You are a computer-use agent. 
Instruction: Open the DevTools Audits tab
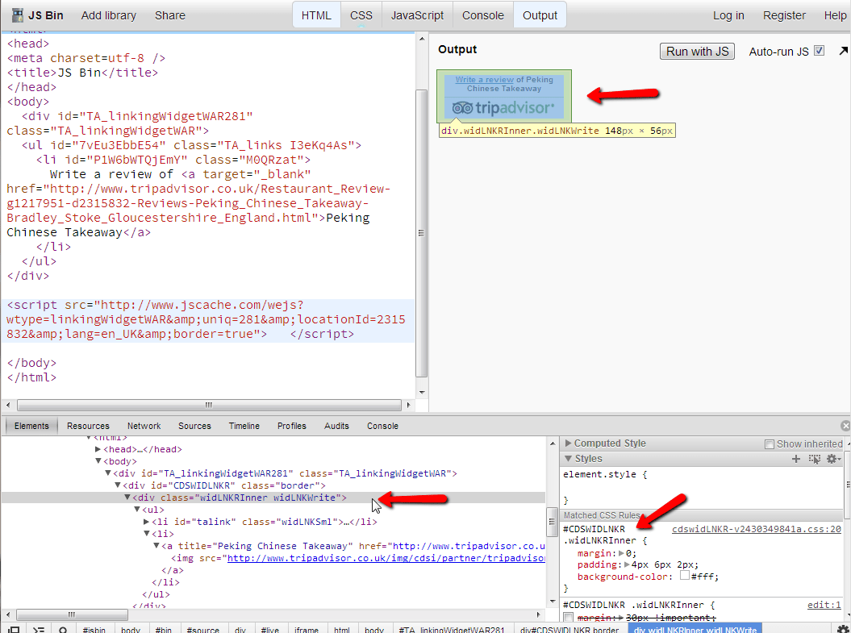coord(336,426)
